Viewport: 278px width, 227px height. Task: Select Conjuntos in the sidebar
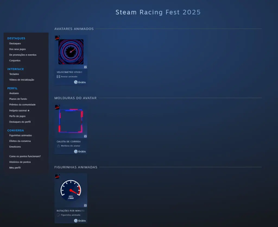pyautogui.click(x=15, y=61)
